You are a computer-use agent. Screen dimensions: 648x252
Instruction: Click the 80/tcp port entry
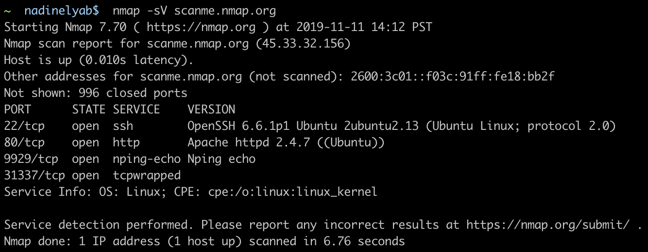(x=24, y=142)
